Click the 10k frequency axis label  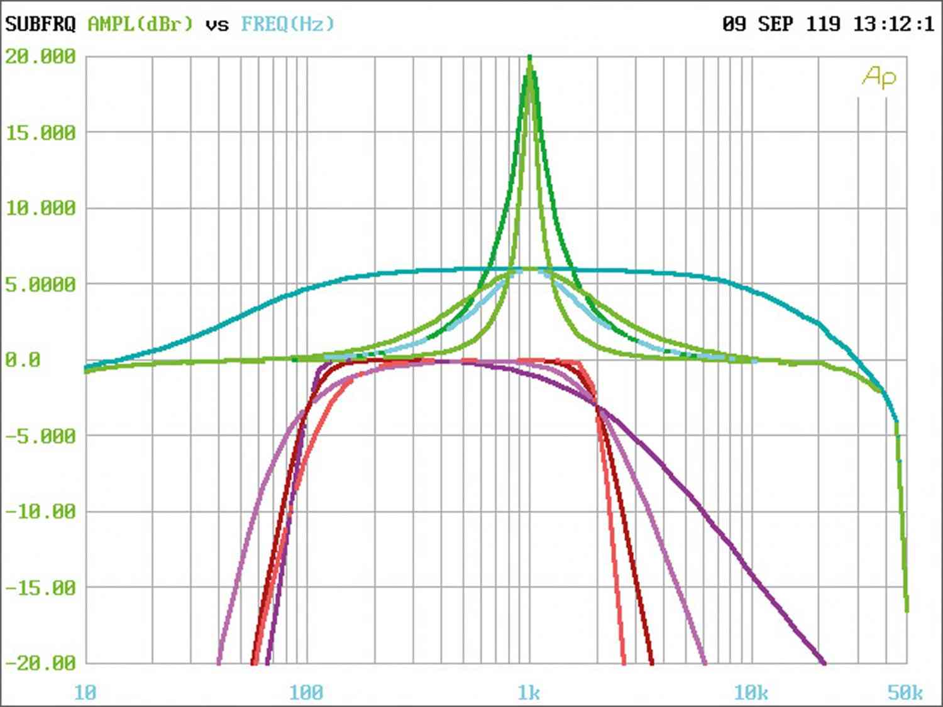tap(751, 693)
